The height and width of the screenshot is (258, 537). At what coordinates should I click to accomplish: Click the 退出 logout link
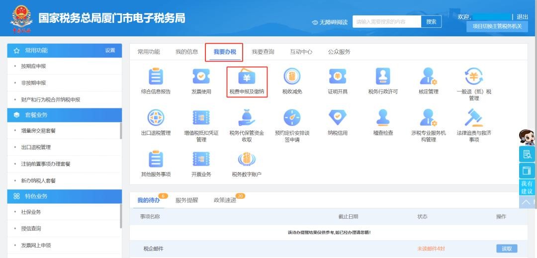[x=522, y=17]
